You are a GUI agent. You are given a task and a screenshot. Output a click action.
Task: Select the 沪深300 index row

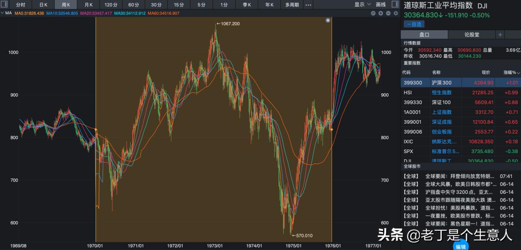(x=461, y=83)
